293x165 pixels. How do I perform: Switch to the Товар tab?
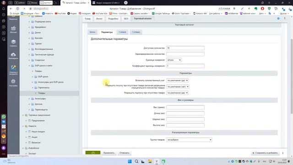[x=87, y=19]
